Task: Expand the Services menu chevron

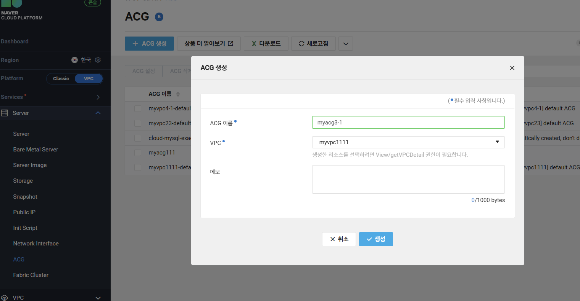Action: pos(98,97)
